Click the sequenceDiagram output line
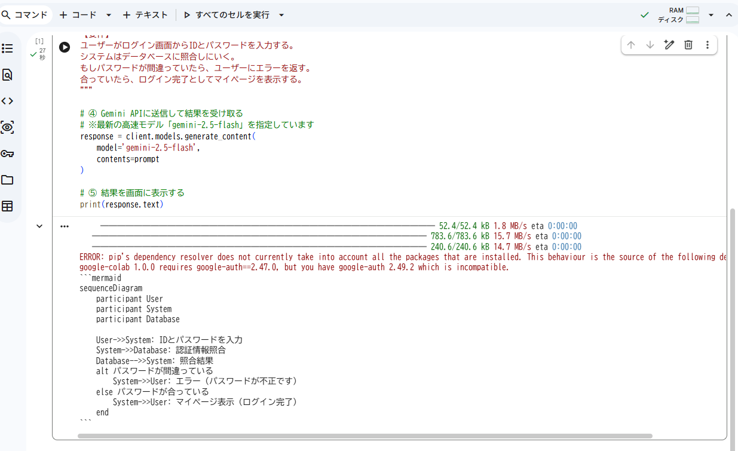Viewport: 738px width, 451px height. tap(111, 288)
